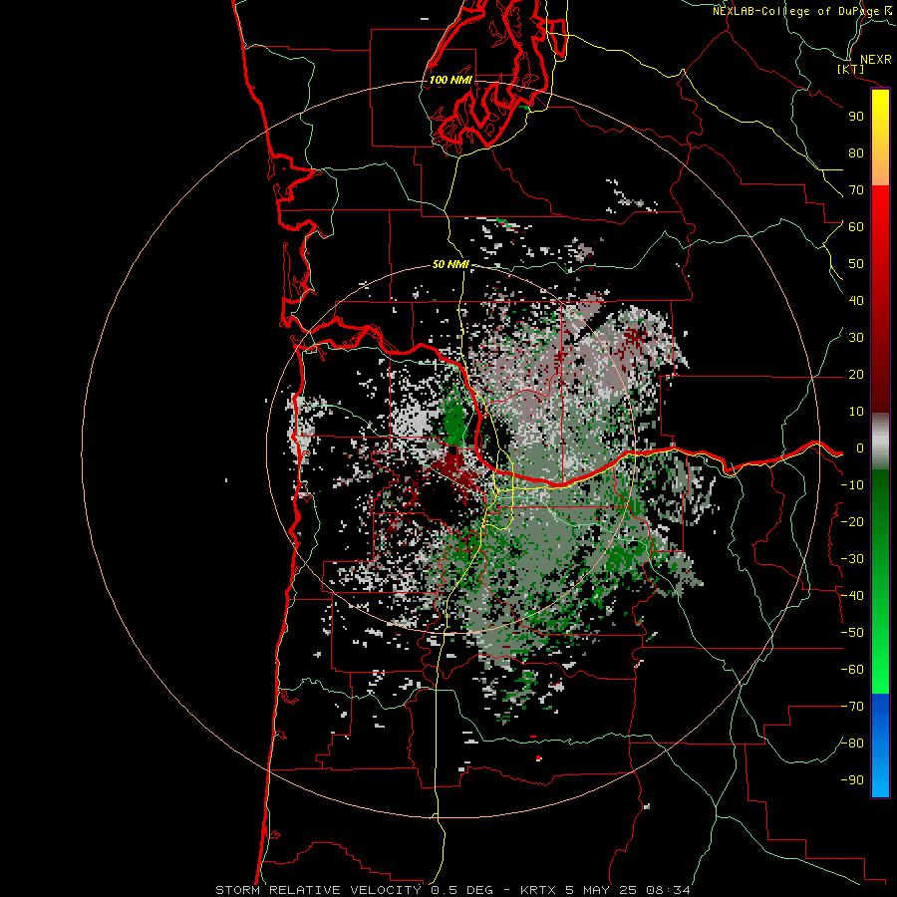Click "STORM RELATIVE VELOCITY" in the bottom caption

[x=318, y=890]
